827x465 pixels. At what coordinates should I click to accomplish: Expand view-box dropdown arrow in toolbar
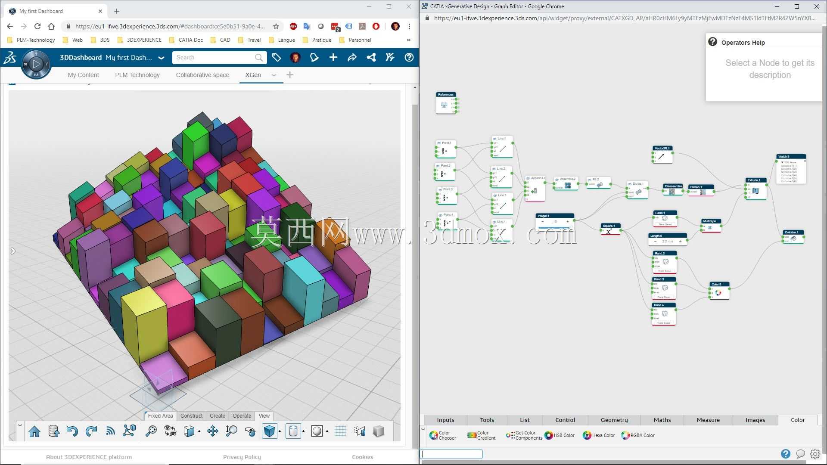pyautogui.click(x=199, y=431)
